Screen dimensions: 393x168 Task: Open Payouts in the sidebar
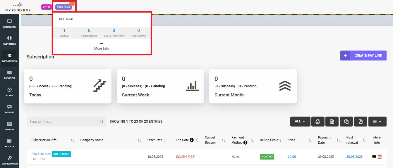point(9,143)
